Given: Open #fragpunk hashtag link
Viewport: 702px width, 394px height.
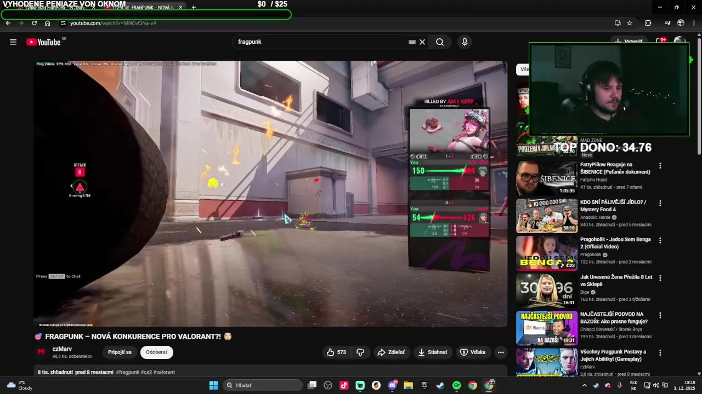Looking at the screenshot, I should pos(128,372).
